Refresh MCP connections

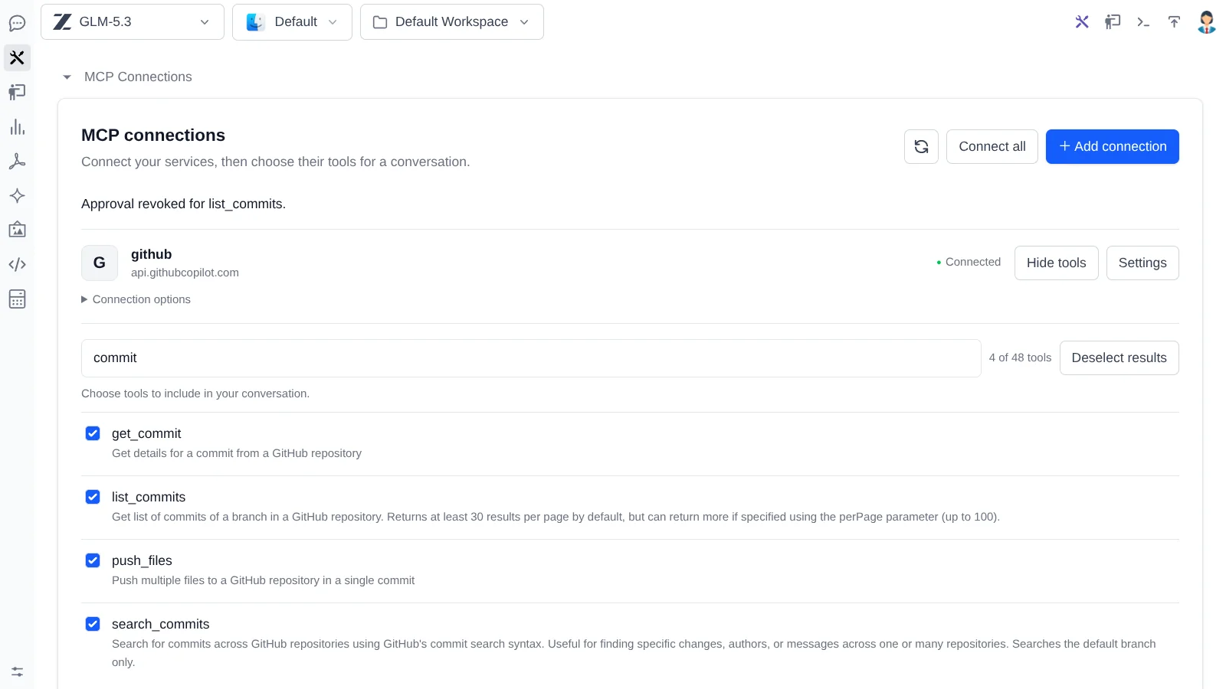(921, 146)
